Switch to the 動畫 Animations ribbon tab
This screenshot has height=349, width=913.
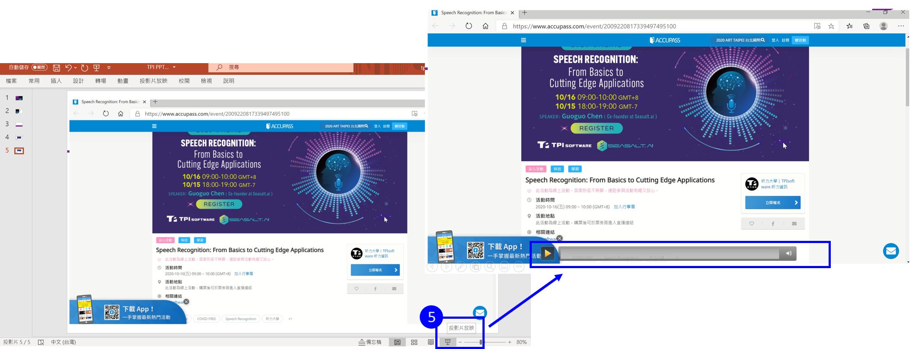pos(123,81)
